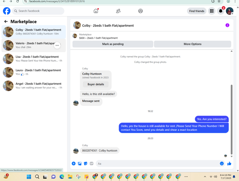Click the chat scrollbar up arrow
239x181 pixels.
pos(231,51)
